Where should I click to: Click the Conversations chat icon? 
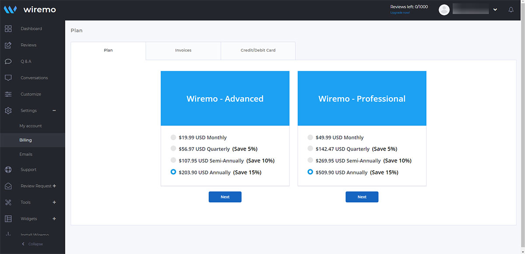pyautogui.click(x=8, y=78)
